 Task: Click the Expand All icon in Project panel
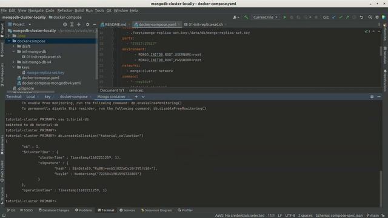(x=72, y=24)
